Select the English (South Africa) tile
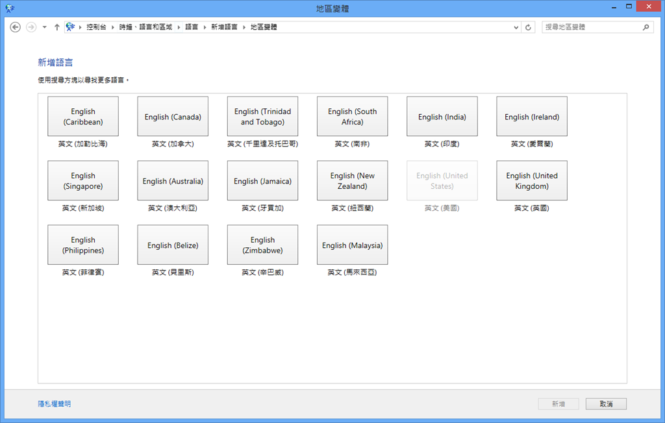 tap(353, 116)
